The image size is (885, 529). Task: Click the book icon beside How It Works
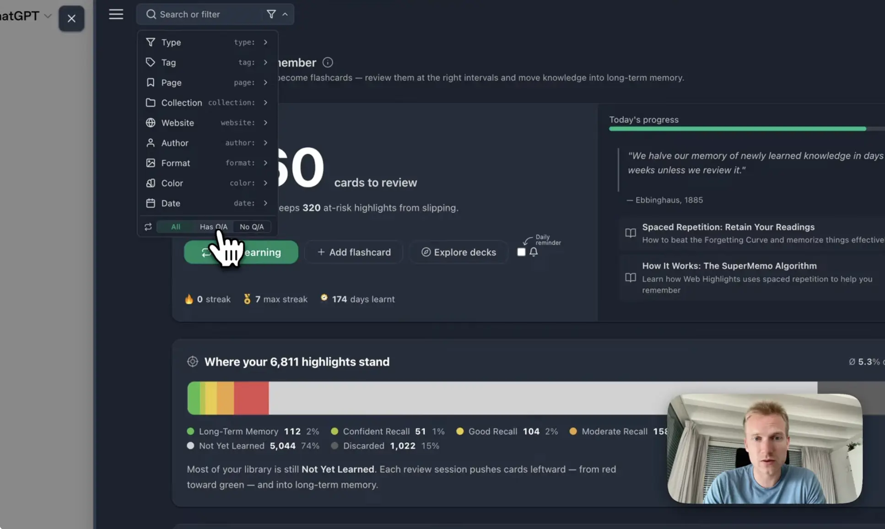click(631, 277)
